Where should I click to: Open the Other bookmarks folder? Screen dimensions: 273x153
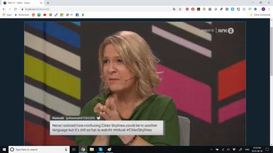pos(260,15)
